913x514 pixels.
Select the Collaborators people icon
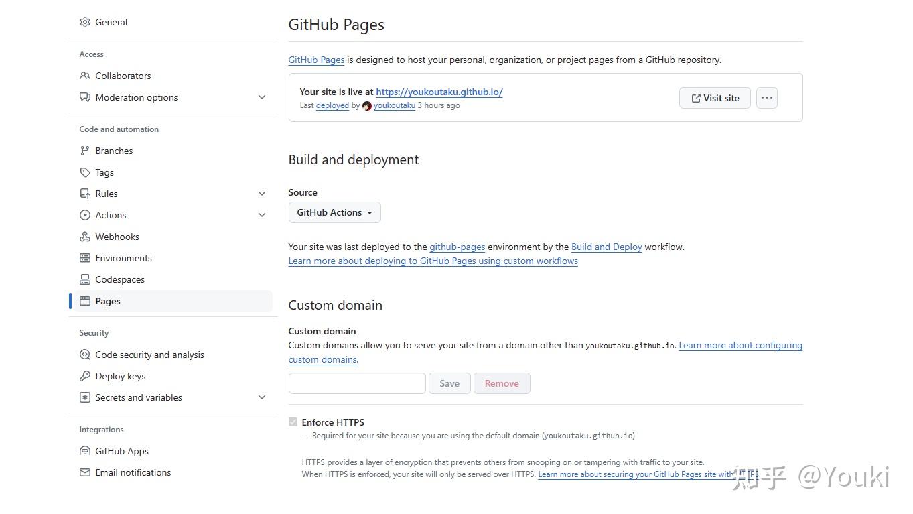[x=85, y=76]
